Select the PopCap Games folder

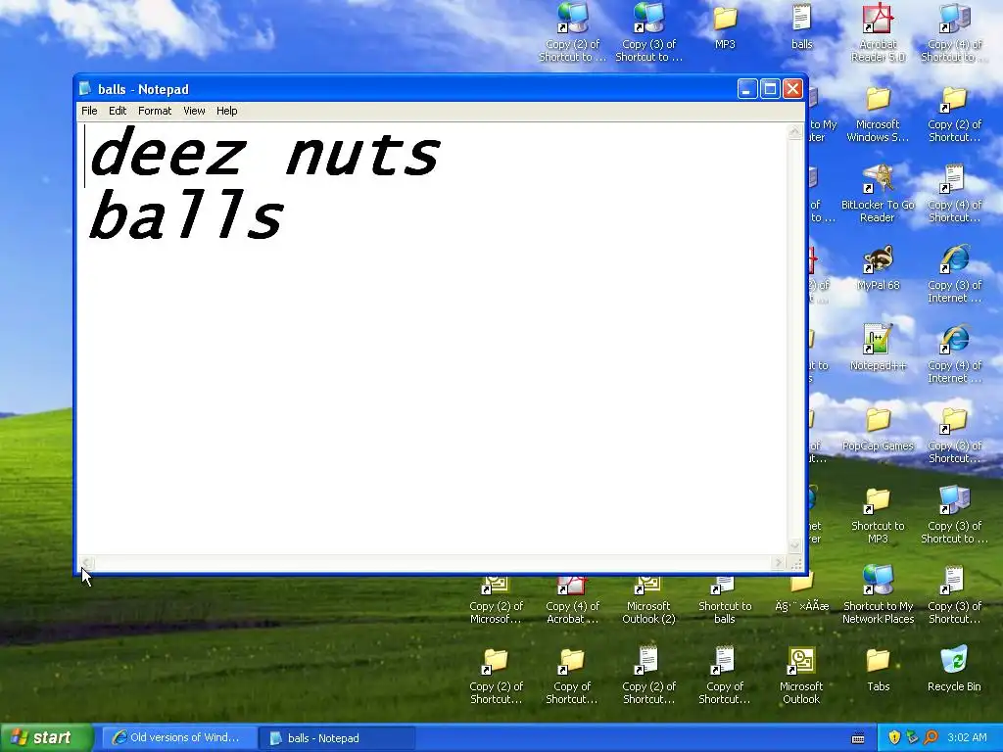878,429
